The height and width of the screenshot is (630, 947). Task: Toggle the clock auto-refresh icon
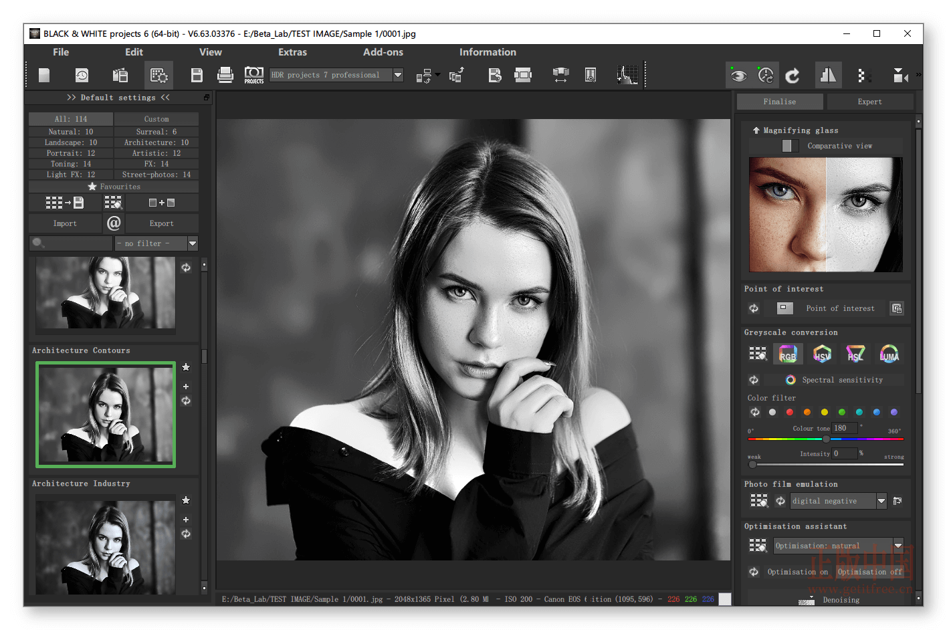pyautogui.click(x=765, y=76)
